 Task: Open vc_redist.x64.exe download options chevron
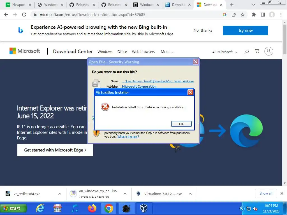pos(60,194)
